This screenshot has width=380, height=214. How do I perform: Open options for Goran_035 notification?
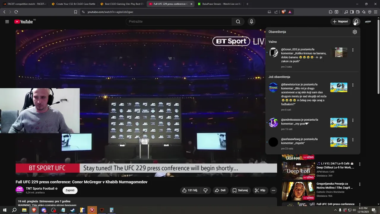tap(353, 50)
